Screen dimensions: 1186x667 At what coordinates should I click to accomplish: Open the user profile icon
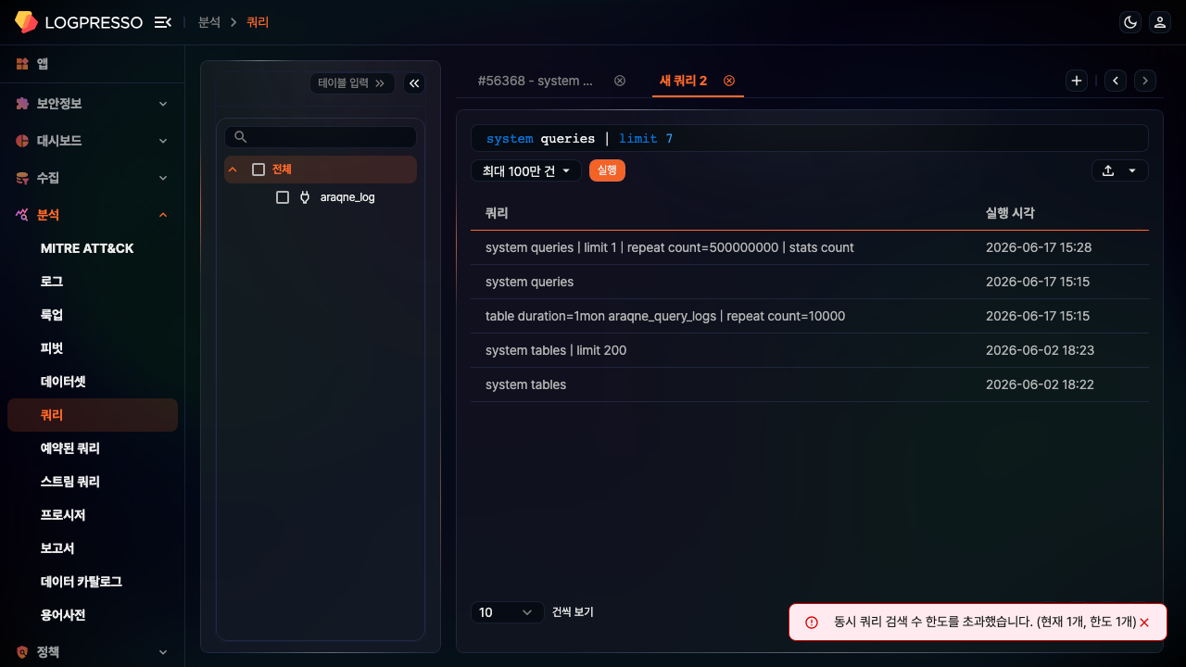click(x=1160, y=22)
